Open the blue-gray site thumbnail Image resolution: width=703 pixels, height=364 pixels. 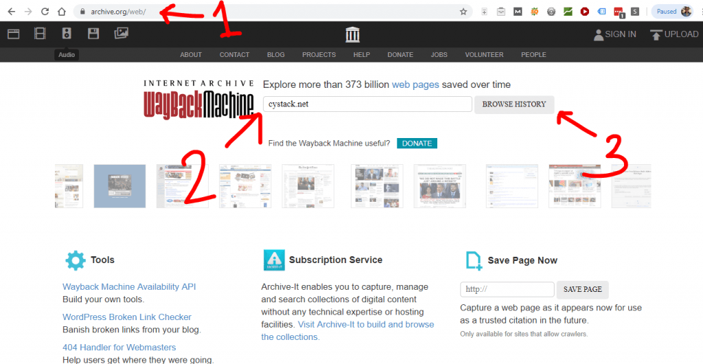pos(119,186)
